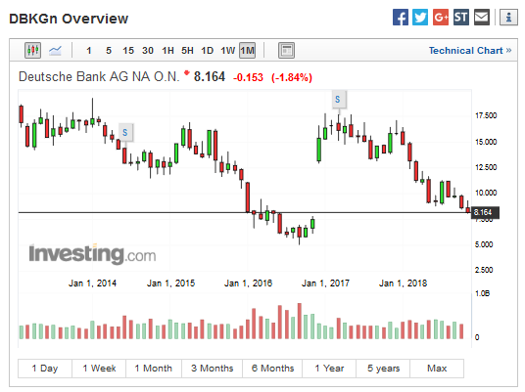The height and width of the screenshot is (392, 525).
Task: Select the 5 minute interval
Action: click(109, 51)
